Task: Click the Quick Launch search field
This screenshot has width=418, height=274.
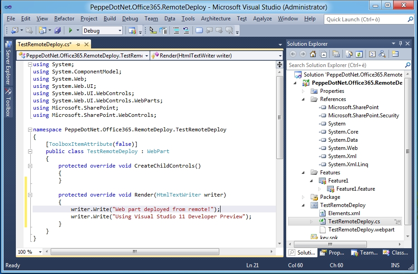Action: point(365,19)
